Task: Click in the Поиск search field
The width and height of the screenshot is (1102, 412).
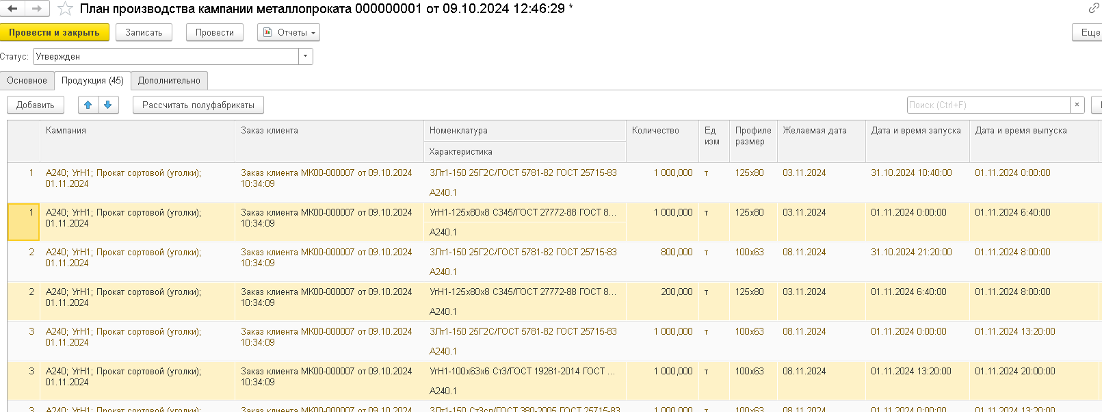Action: click(988, 105)
